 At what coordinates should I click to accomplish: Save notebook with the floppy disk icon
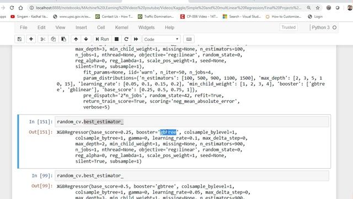point(20,39)
